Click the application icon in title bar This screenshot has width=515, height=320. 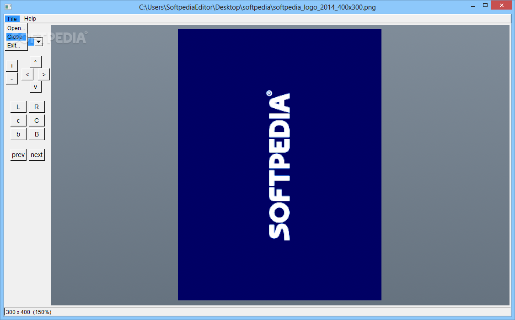[8, 6]
